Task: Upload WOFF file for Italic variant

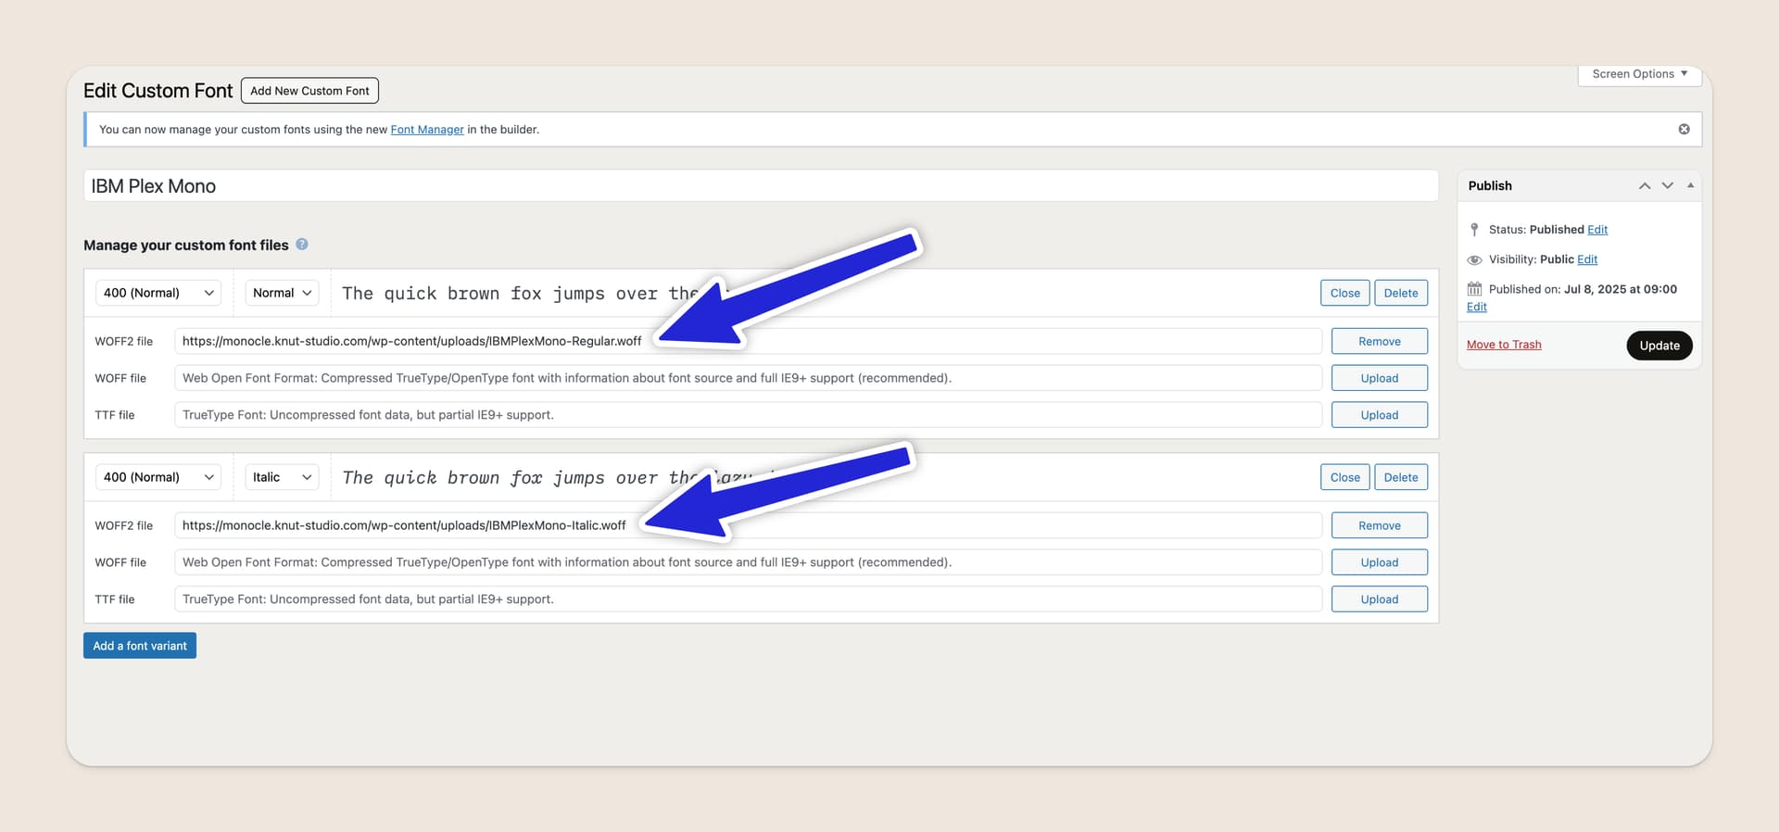Action: click(x=1380, y=562)
